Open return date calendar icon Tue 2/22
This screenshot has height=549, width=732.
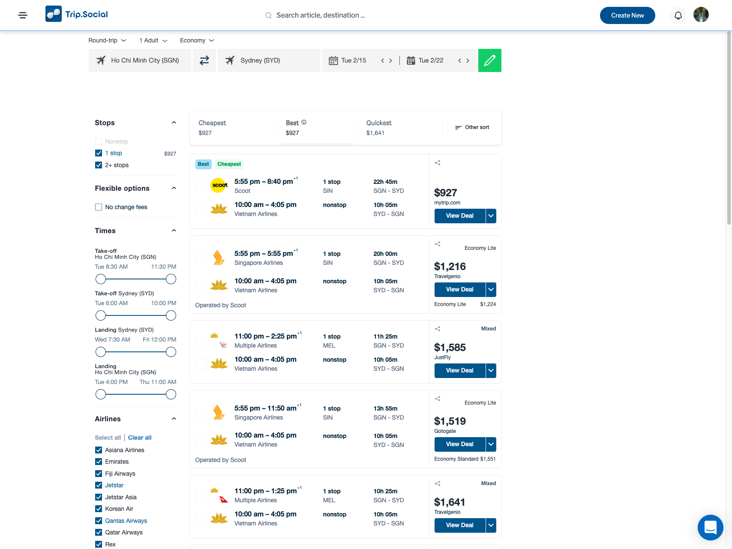411,60
